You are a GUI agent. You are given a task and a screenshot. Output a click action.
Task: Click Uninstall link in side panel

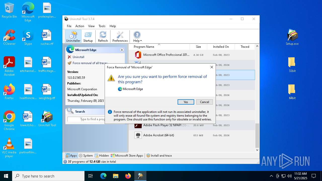pos(78,57)
